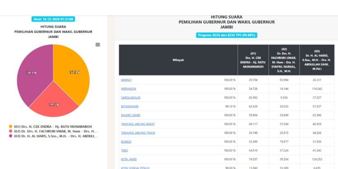This screenshot has height=169, width=338.
Task: Select the value 63.386 in MUARO JAMBI row
Action: (x=317, y=115)
